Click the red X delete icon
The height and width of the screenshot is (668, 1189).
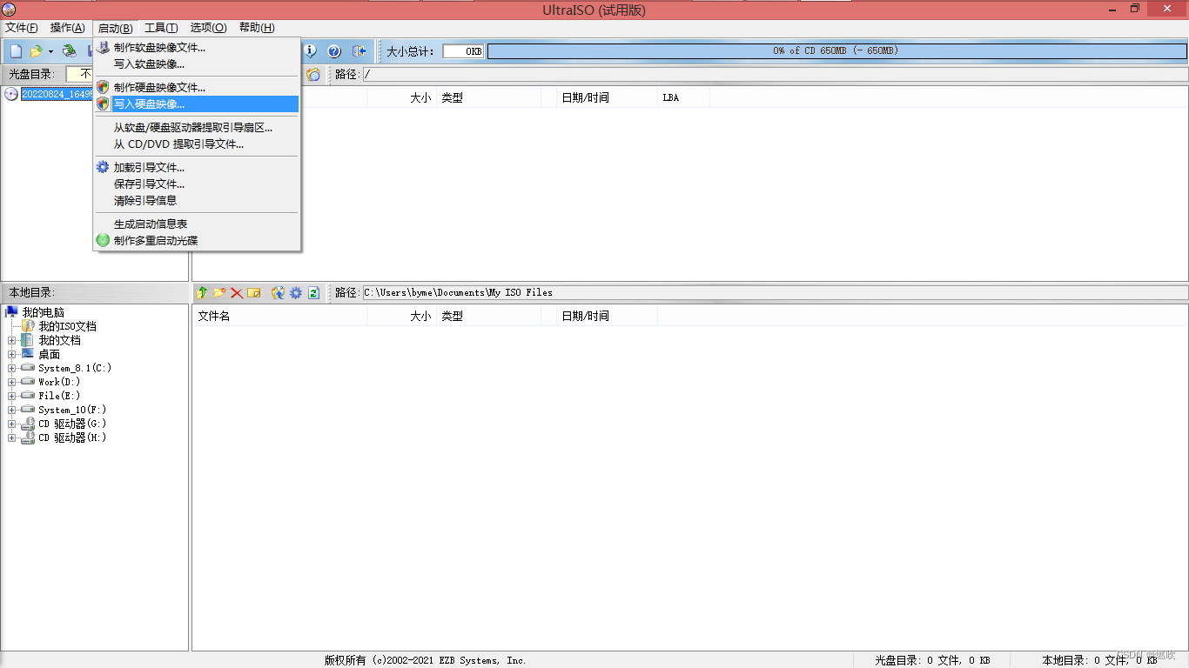[237, 293]
